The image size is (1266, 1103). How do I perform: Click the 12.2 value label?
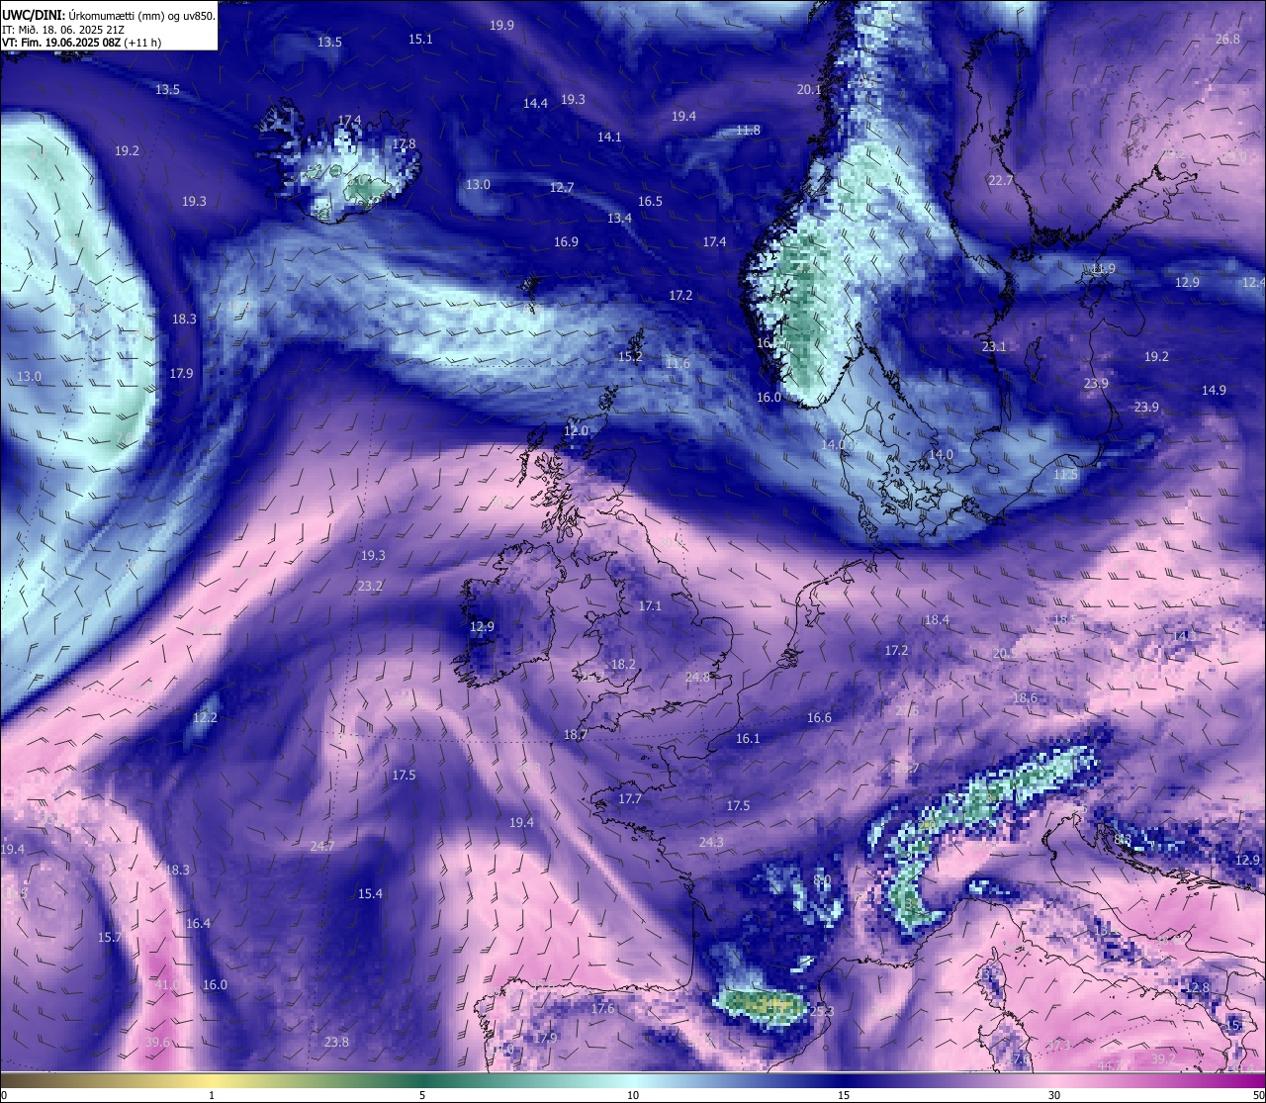[x=205, y=717]
